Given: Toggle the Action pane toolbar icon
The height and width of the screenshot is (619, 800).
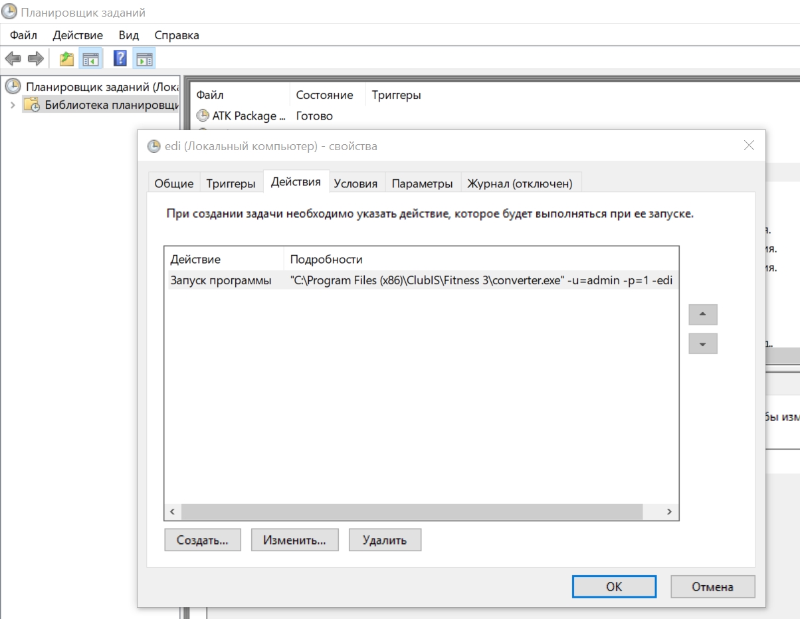Looking at the screenshot, I should [144, 58].
